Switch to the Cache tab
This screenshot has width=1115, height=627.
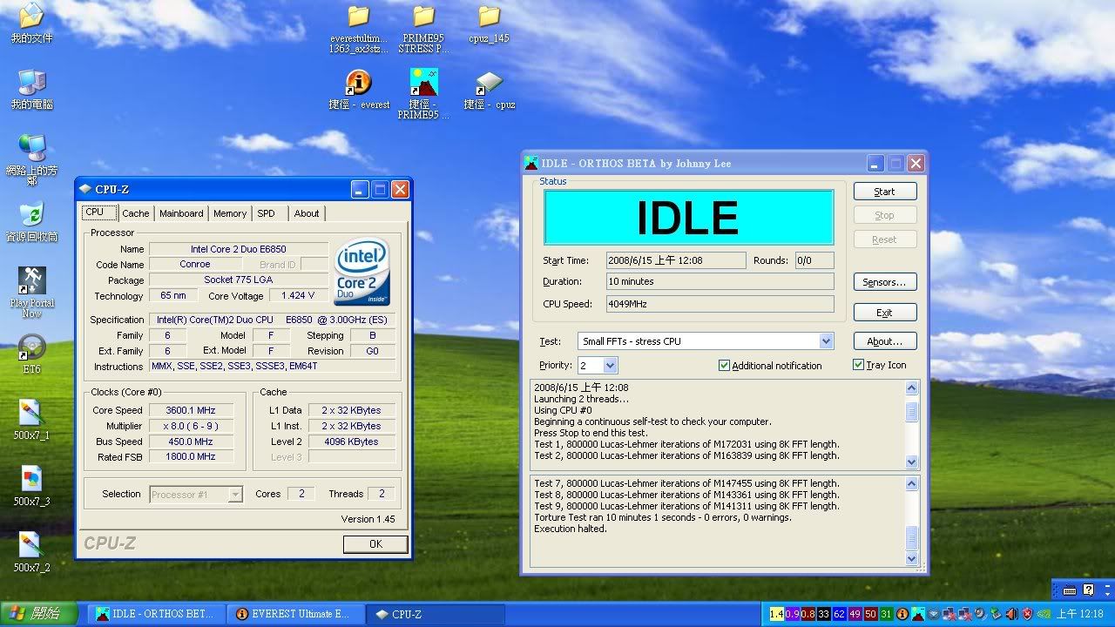click(136, 213)
